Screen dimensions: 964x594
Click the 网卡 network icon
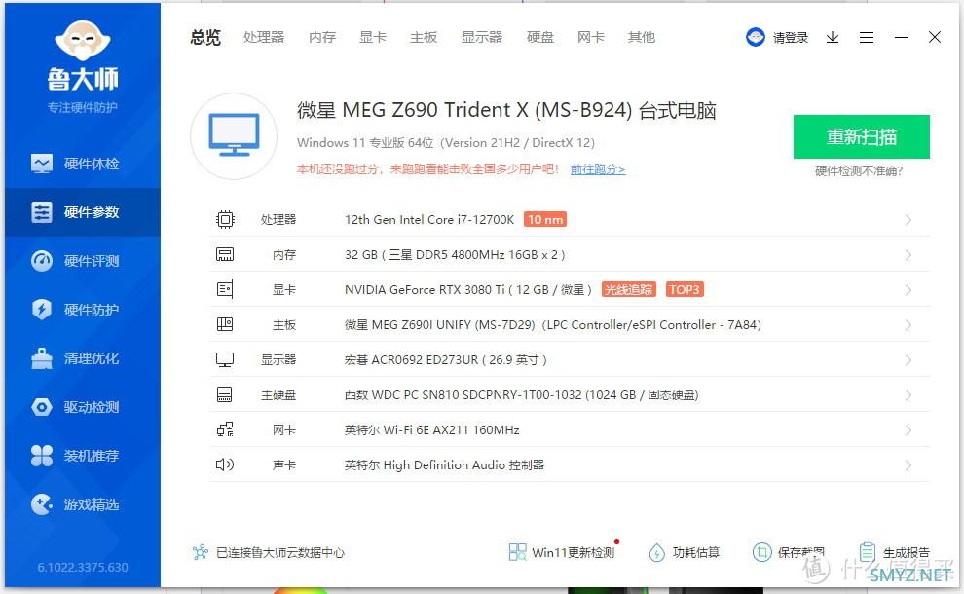225,429
